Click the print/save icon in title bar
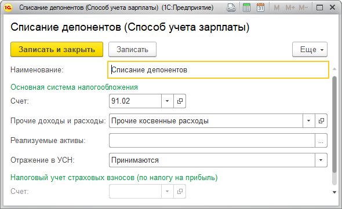342x209 pixels. click(231, 8)
